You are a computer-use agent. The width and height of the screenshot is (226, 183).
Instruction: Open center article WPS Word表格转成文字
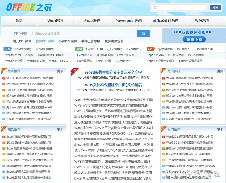click(x=111, y=105)
